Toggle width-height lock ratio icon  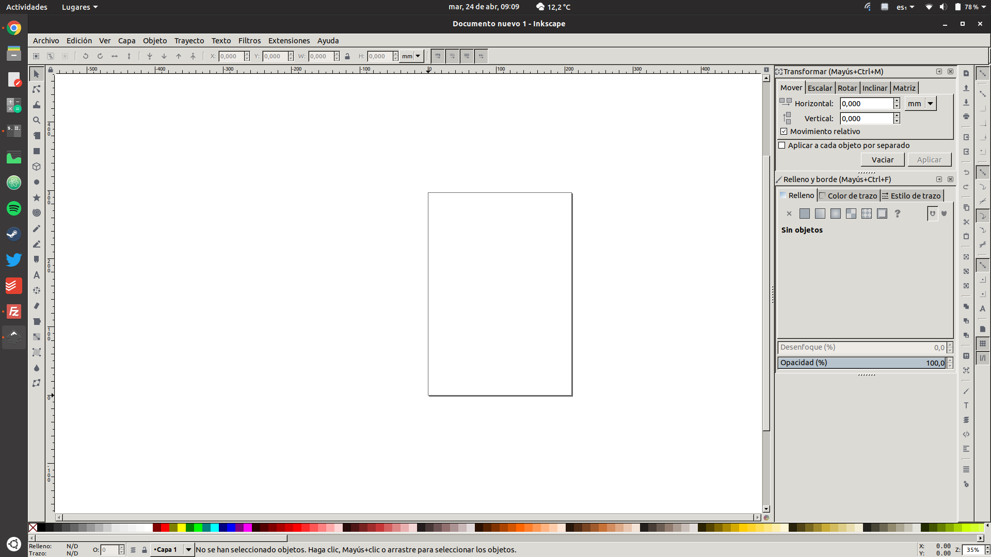pyautogui.click(x=347, y=56)
